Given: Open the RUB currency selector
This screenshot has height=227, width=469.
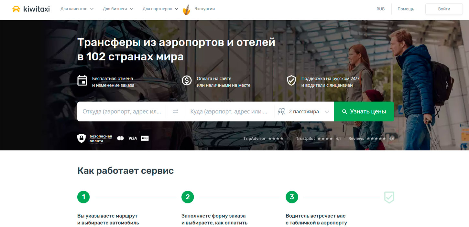Looking at the screenshot, I should point(381,9).
